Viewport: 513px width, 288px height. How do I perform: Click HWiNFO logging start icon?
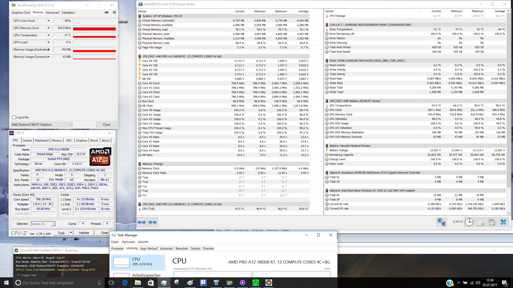point(481,222)
